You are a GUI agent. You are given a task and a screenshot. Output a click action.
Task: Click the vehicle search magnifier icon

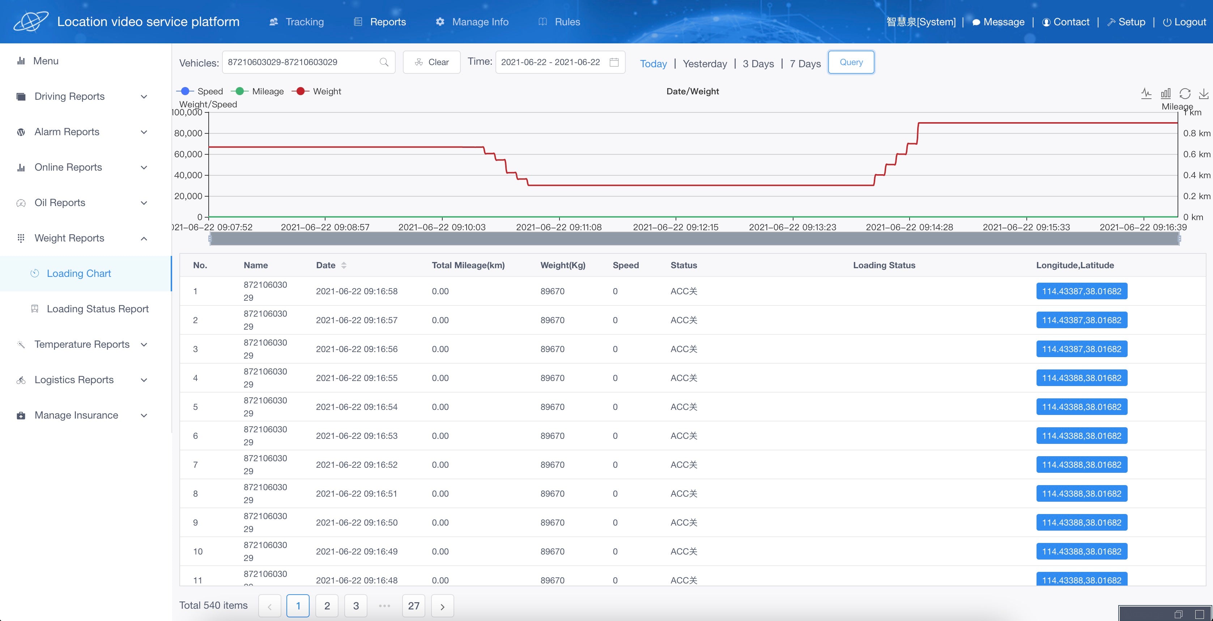(x=384, y=62)
